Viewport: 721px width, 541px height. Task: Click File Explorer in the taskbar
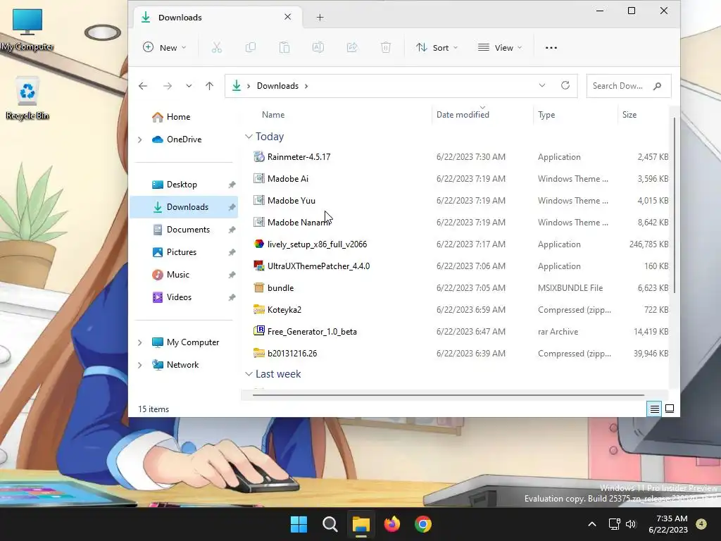pyautogui.click(x=361, y=524)
